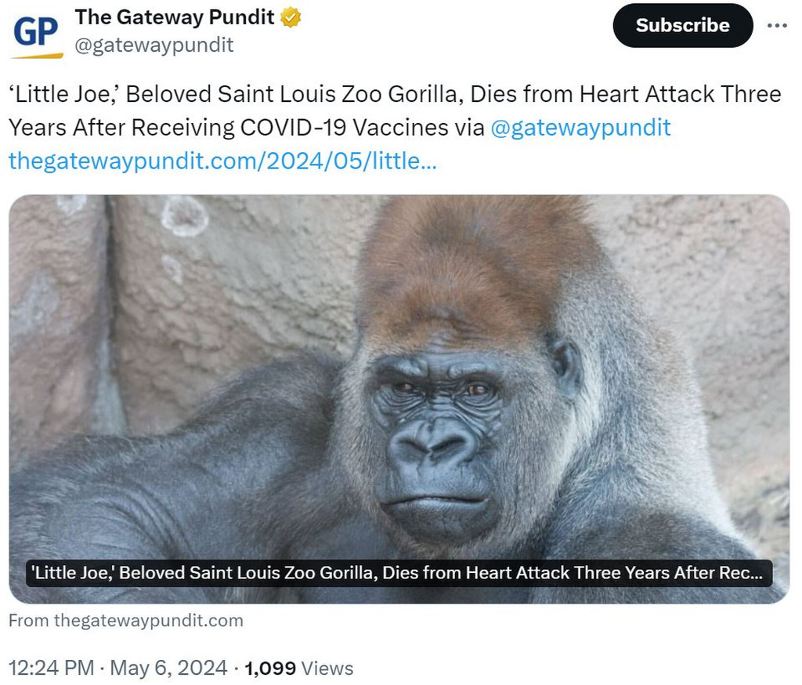The height and width of the screenshot is (685, 802).
Task: Click the May 6, 2024 post date
Action: click(168, 668)
